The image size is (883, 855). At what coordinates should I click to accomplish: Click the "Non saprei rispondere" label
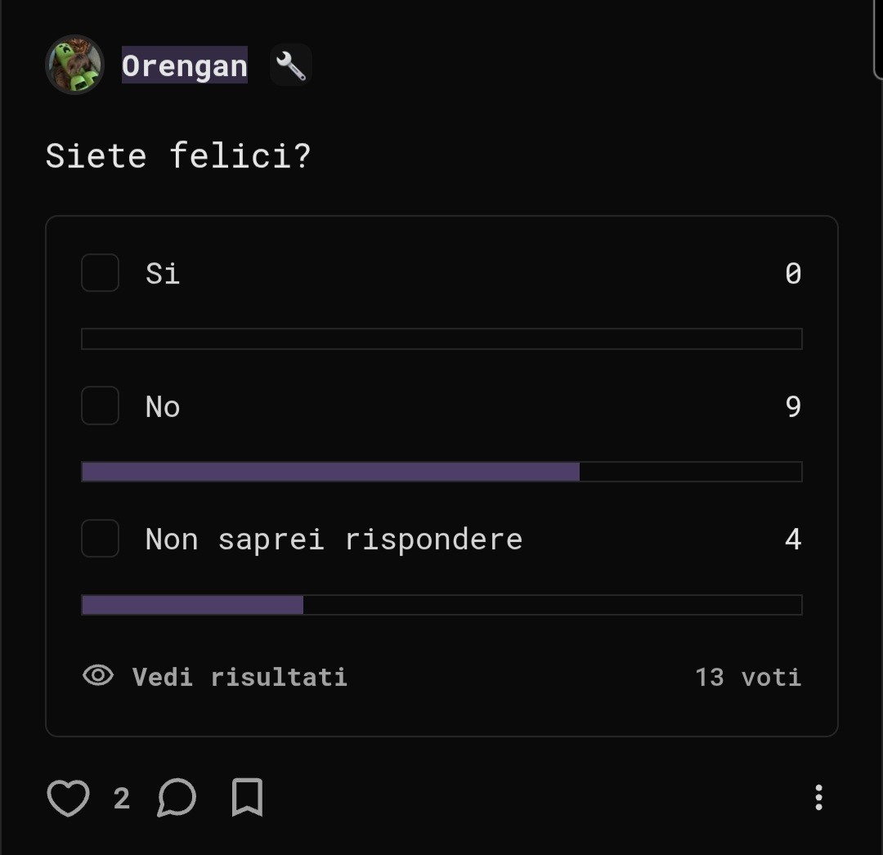tap(334, 539)
